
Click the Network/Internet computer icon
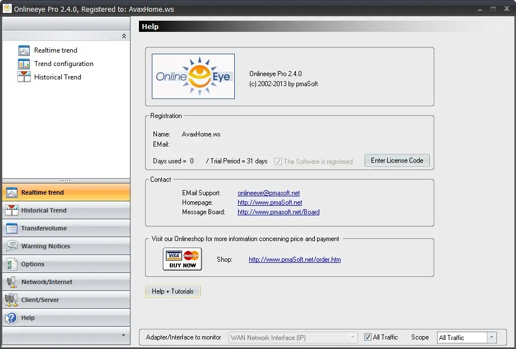(x=12, y=282)
